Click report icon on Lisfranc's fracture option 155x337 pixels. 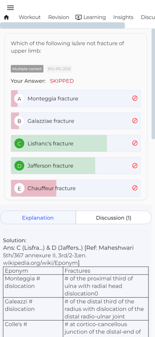(135, 143)
